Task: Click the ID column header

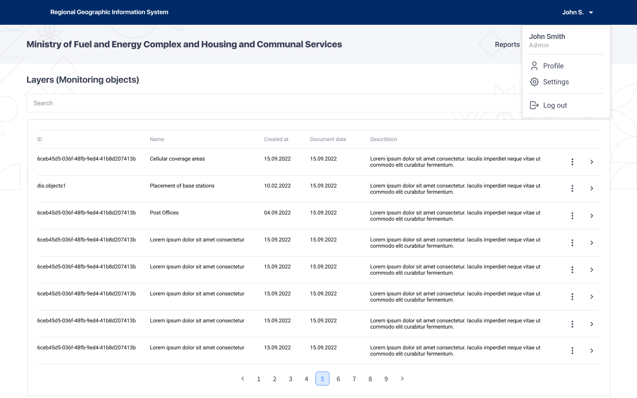Action: tap(39, 139)
